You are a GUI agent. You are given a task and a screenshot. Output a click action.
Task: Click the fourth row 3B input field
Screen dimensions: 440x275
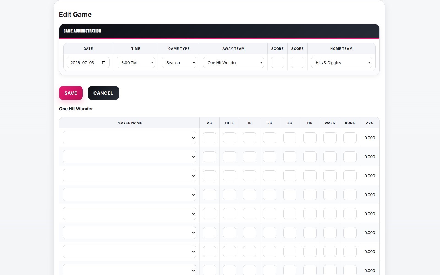click(290, 195)
